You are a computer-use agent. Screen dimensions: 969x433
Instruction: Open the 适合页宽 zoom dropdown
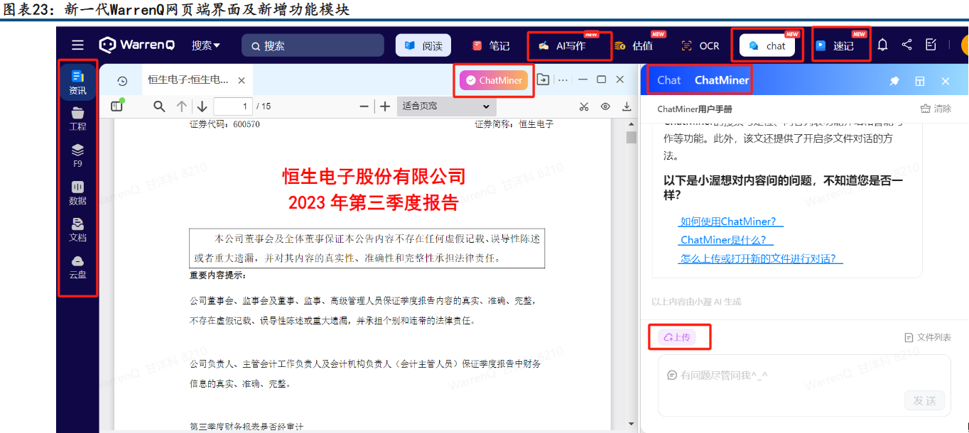(x=445, y=106)
